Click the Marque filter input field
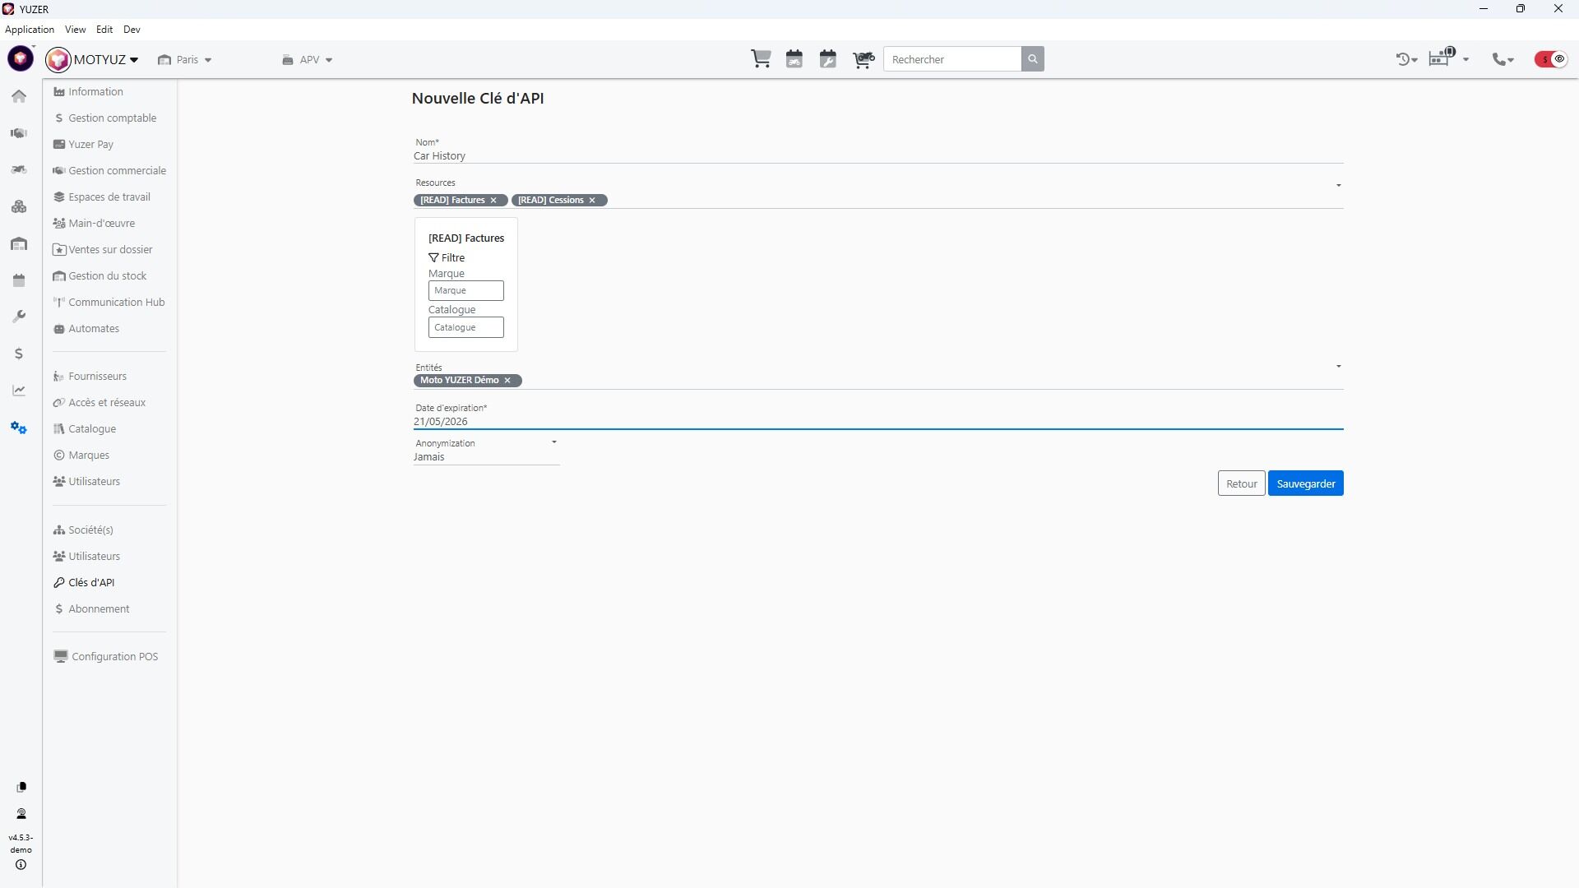1579x888 pixels. coord(465,291)
